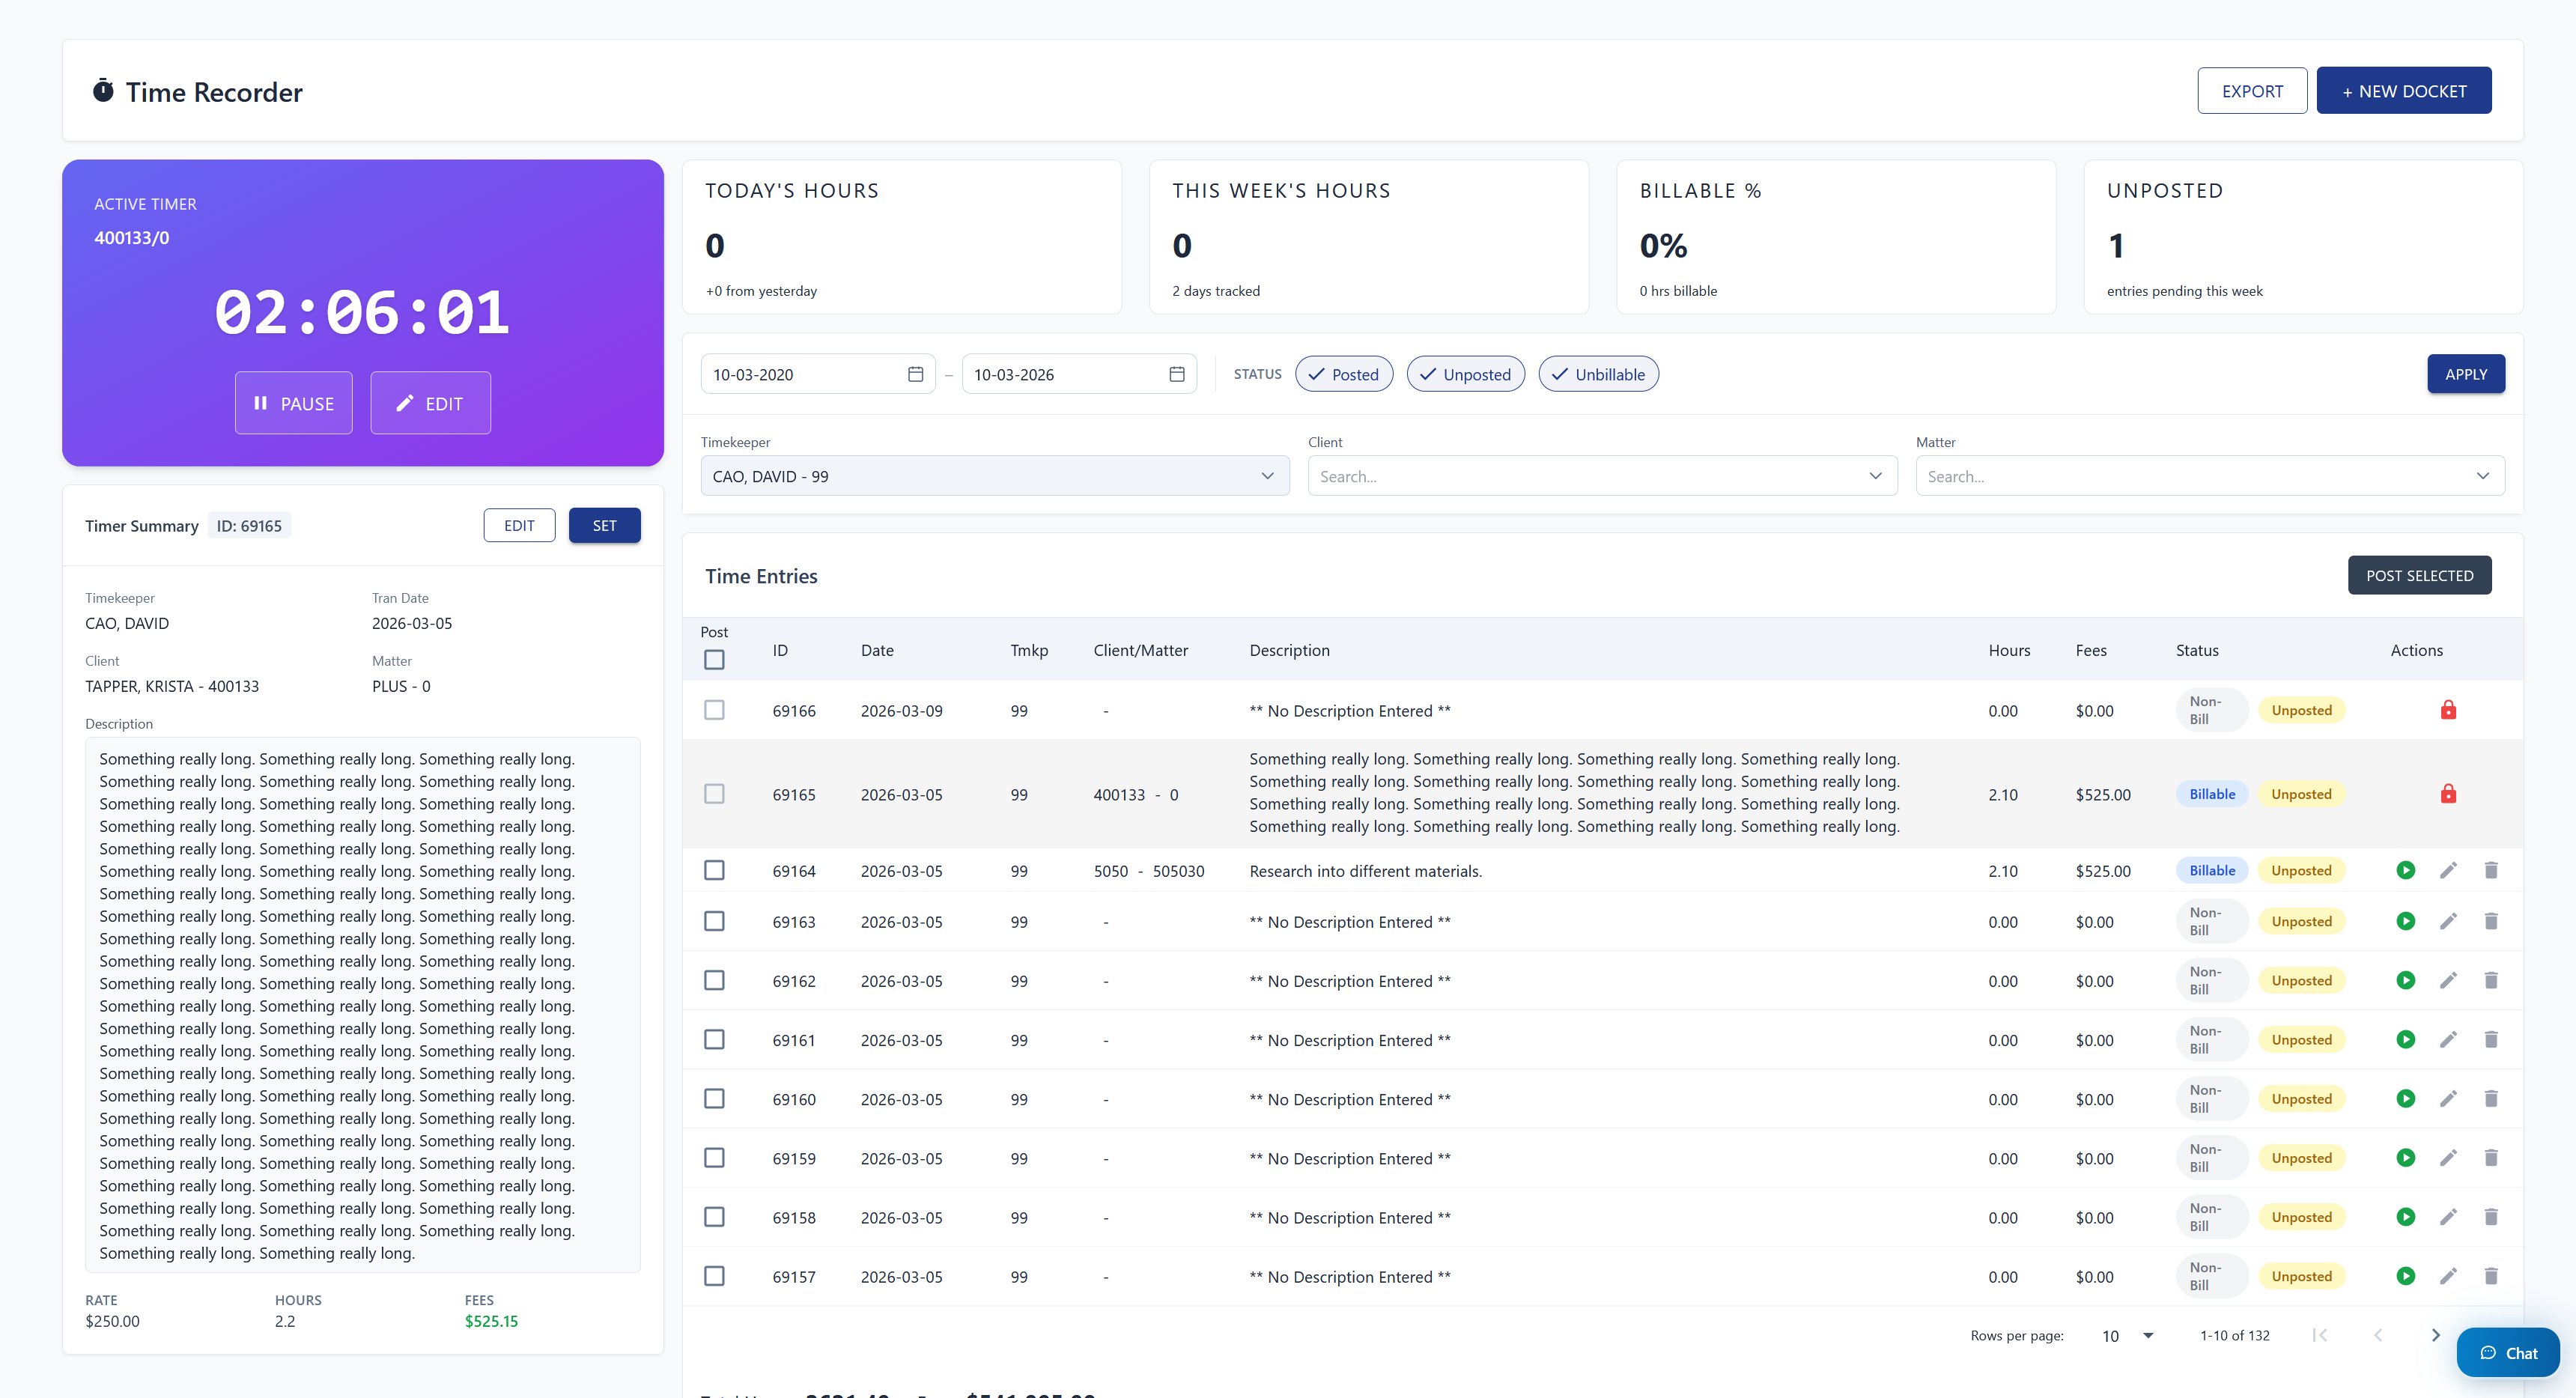Open end date calendar picker icon
The image size is (2576, 1398).
1176,374
